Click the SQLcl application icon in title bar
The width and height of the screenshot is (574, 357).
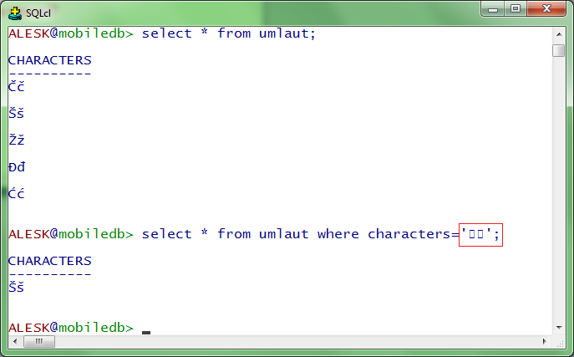pyautogui.click(x=14, y=12)
